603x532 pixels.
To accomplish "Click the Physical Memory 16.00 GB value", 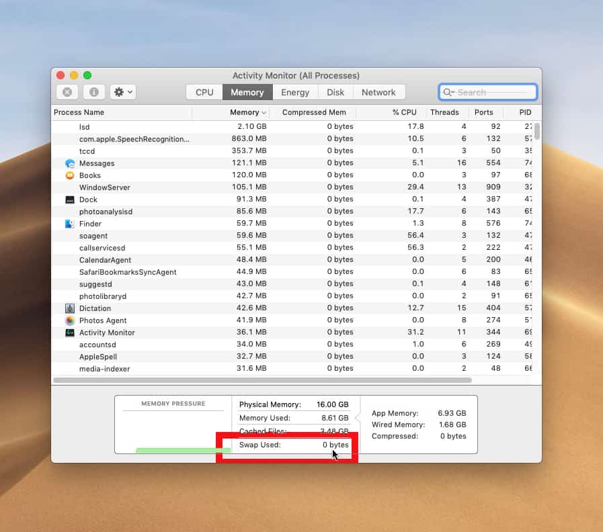I will click(333, 404).
